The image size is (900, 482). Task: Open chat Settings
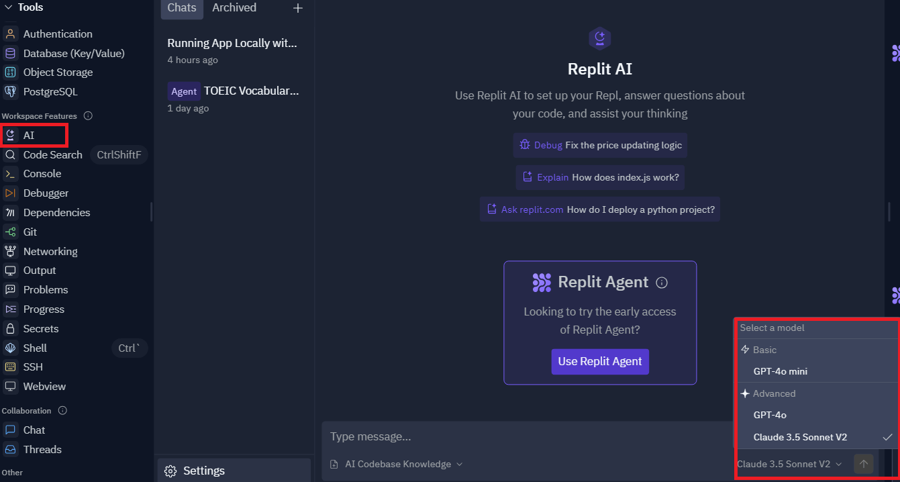point(234,471)
